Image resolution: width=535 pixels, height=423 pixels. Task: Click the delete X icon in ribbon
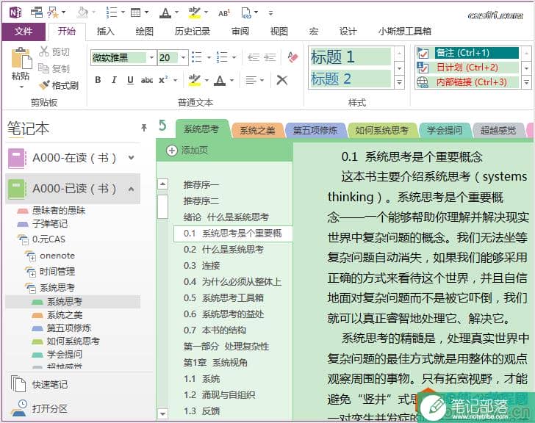click(x=282, y=80)
